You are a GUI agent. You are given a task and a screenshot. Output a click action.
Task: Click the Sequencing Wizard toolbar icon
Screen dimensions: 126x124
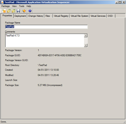pyautogui.click(x=24, y=11)
